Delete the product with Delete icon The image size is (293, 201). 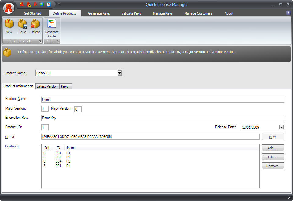click(x=35, y=26)
